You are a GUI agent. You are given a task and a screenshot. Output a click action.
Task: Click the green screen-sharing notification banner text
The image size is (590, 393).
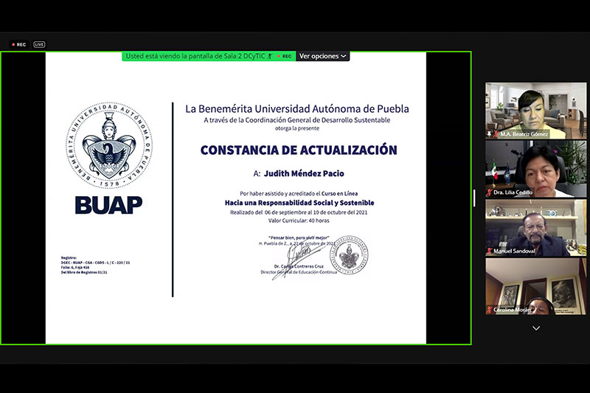point(195,56)
